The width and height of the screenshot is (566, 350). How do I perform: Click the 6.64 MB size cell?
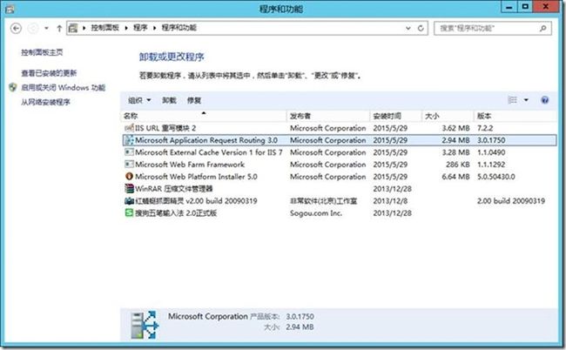pyautogui.click(x=455, y=177)
